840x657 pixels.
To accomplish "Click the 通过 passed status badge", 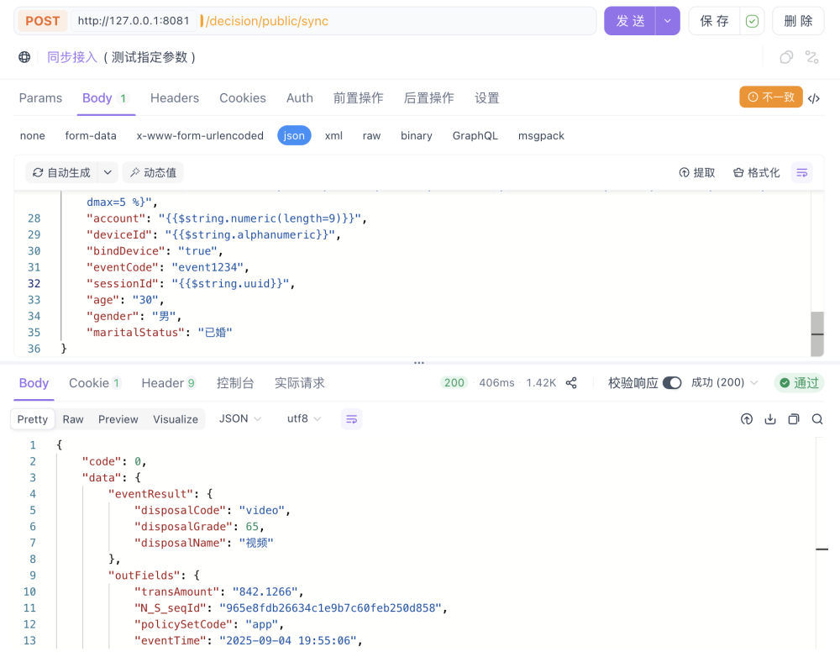I will pyautogui.click(x=799, y=382).
